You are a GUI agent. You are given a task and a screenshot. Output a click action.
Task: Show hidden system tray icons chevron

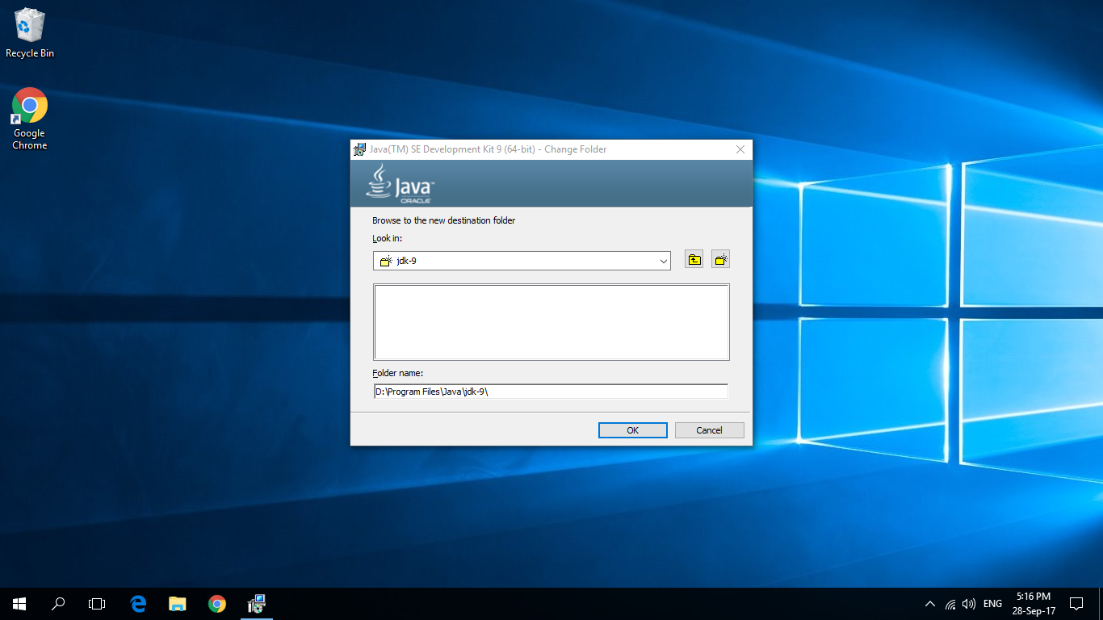coord(930,604)
